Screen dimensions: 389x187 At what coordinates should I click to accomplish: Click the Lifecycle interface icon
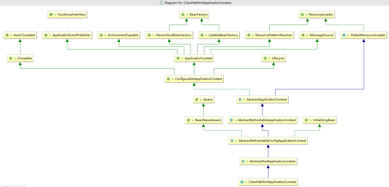tap(265, 58)
